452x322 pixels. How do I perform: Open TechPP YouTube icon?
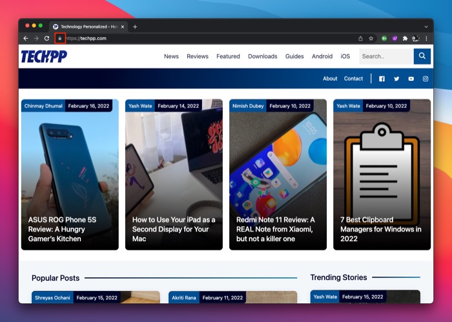coord(411,79)
